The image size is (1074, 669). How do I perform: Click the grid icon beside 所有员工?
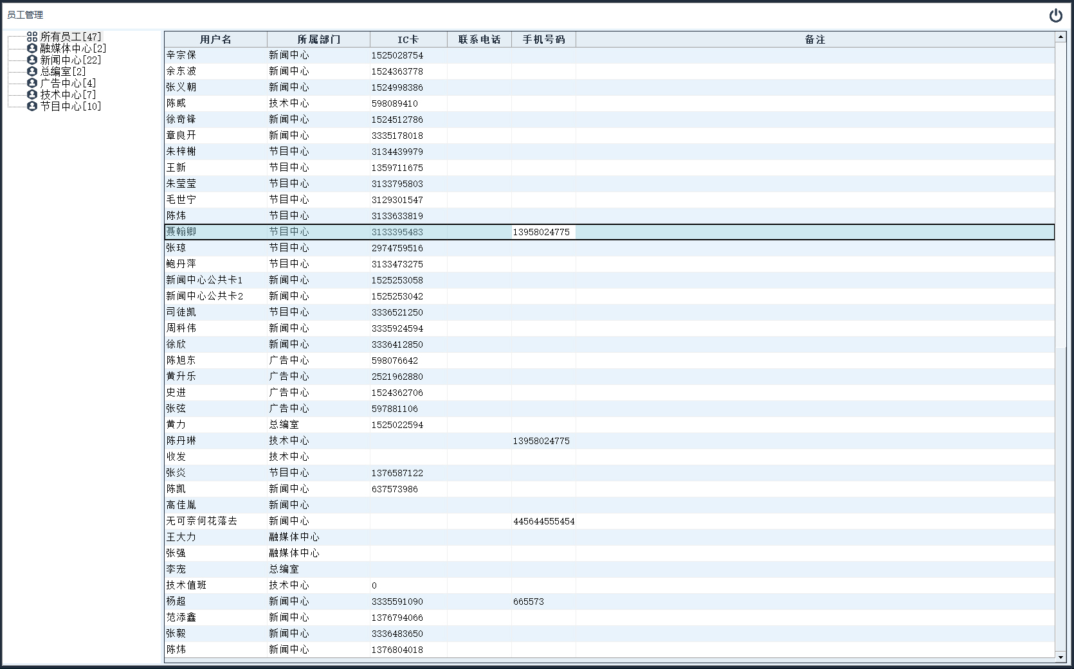(32, 37)
